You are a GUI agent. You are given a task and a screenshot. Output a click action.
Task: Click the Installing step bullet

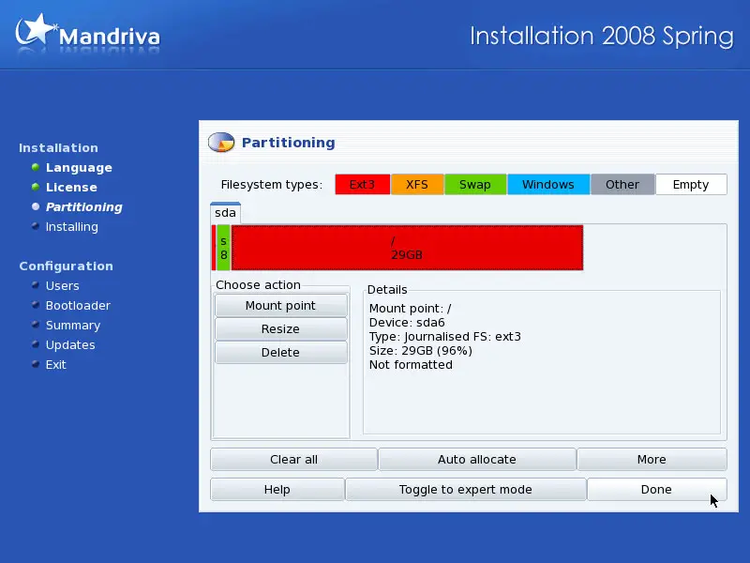click(x=36, y=226)
